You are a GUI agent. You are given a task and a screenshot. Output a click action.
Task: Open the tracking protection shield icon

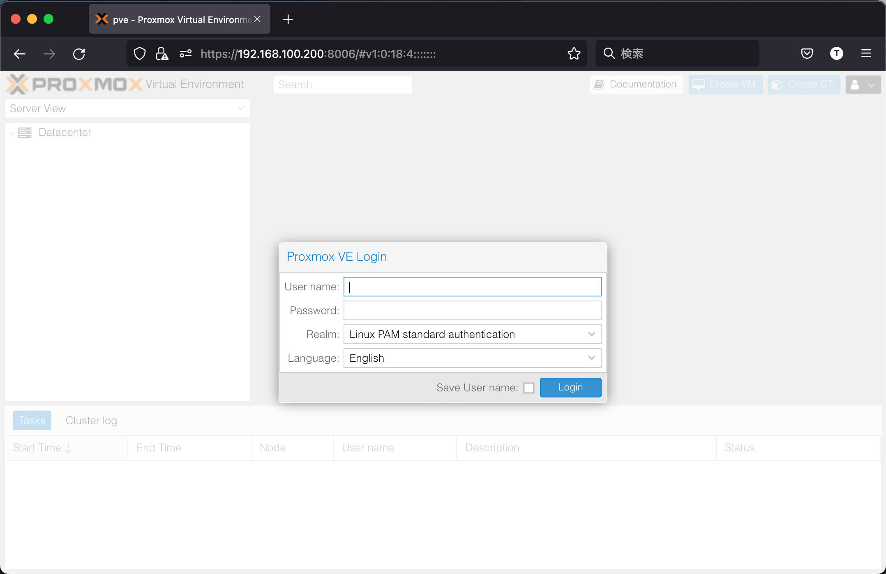coord(140,54)
